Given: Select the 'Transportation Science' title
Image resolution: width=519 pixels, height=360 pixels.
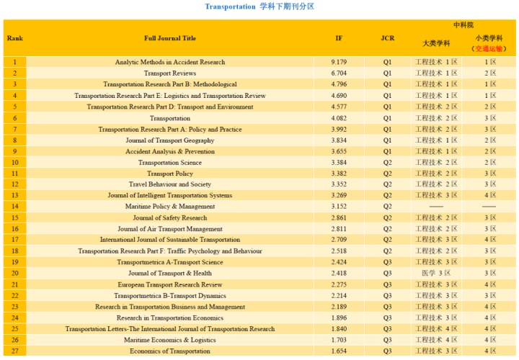Looking at the screenshot, I should (170, 163).
